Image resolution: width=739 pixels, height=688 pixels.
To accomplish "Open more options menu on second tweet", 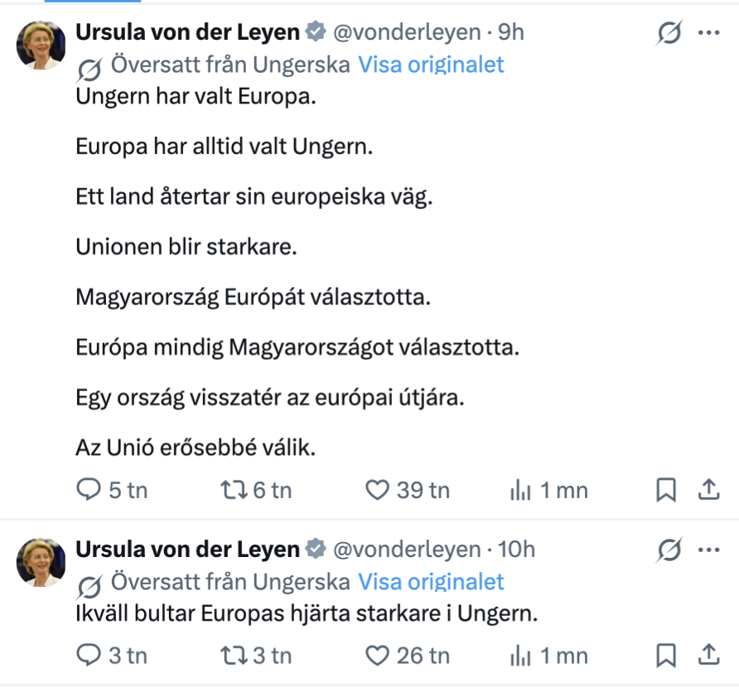I will coord(709,549).
